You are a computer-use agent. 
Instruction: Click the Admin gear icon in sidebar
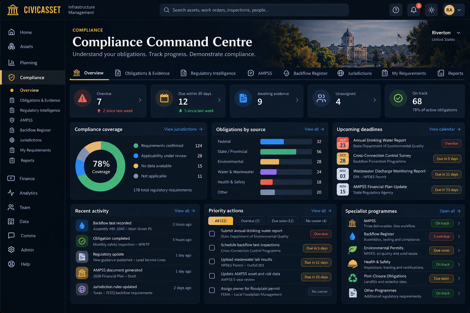coord(11,250)
